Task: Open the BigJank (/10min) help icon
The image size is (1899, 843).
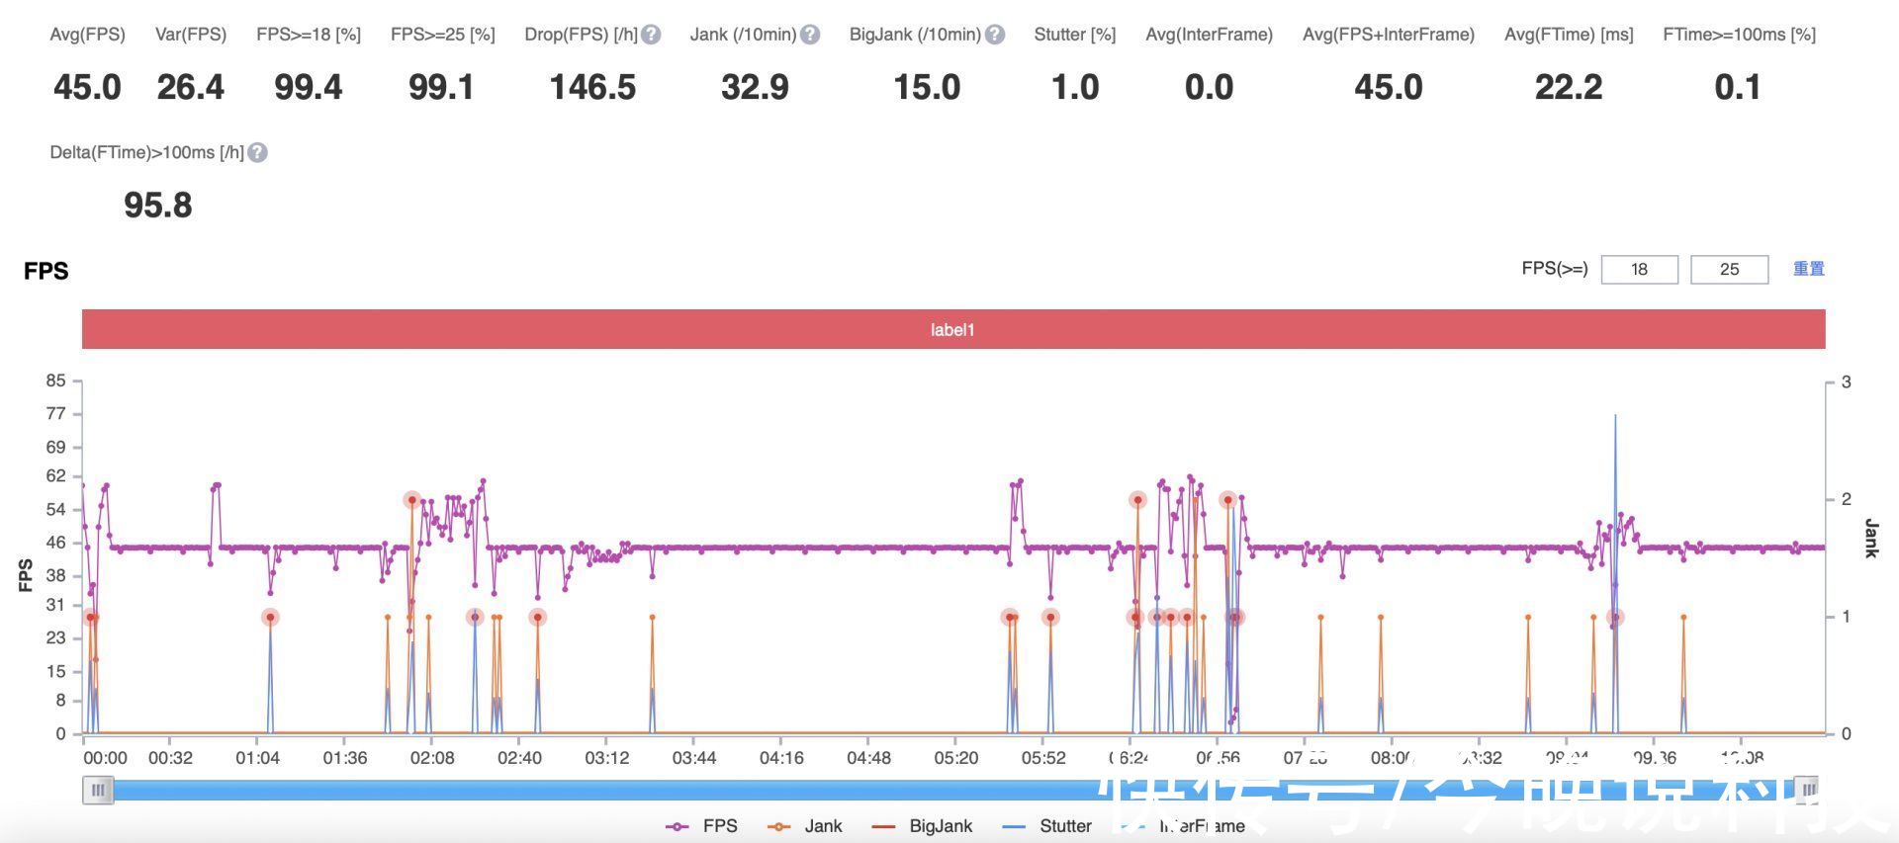Action: (x=995, y=35)
